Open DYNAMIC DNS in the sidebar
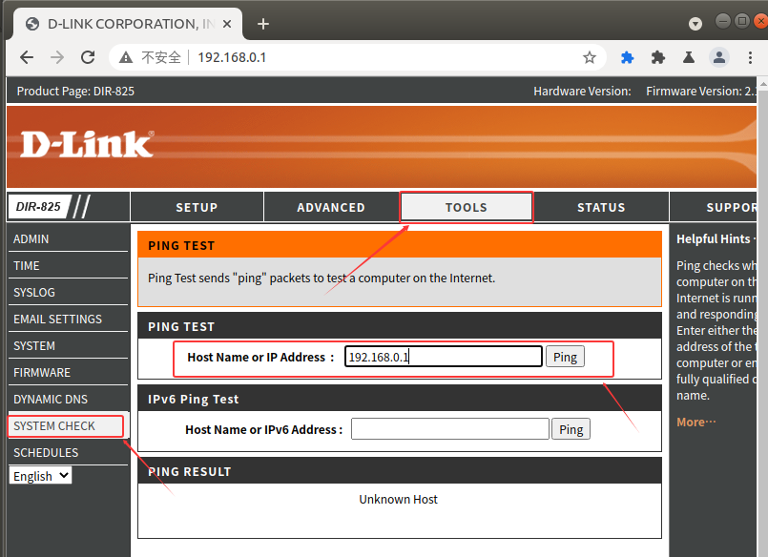Image resolution: width=768 pixels, height=557 pixels. tap(68, 399)
